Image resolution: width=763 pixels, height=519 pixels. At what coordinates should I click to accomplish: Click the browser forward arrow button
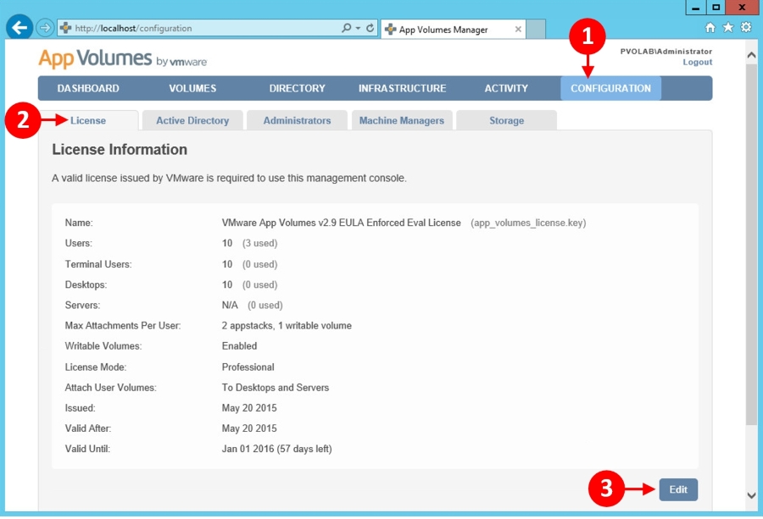click(45, 28)
